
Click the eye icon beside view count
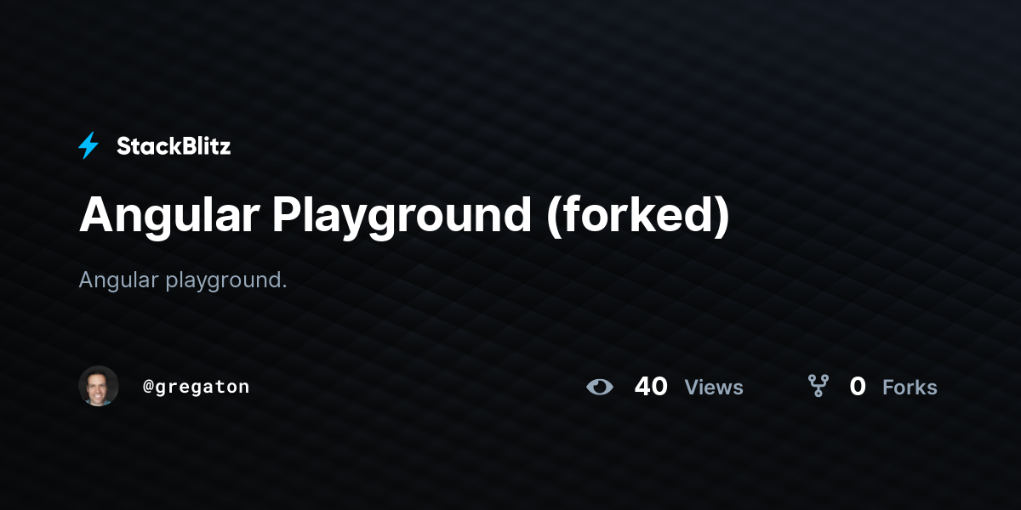(600, 387)
